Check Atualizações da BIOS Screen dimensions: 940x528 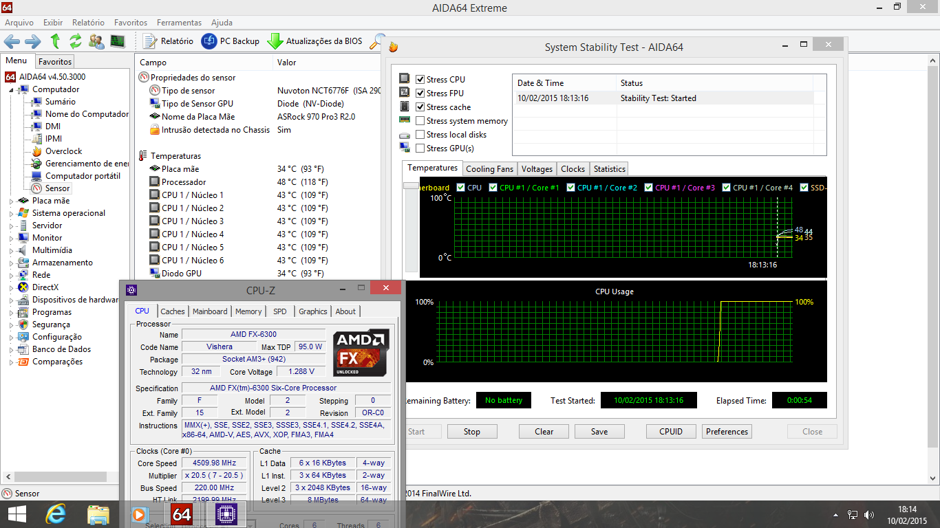coord(314,41)
